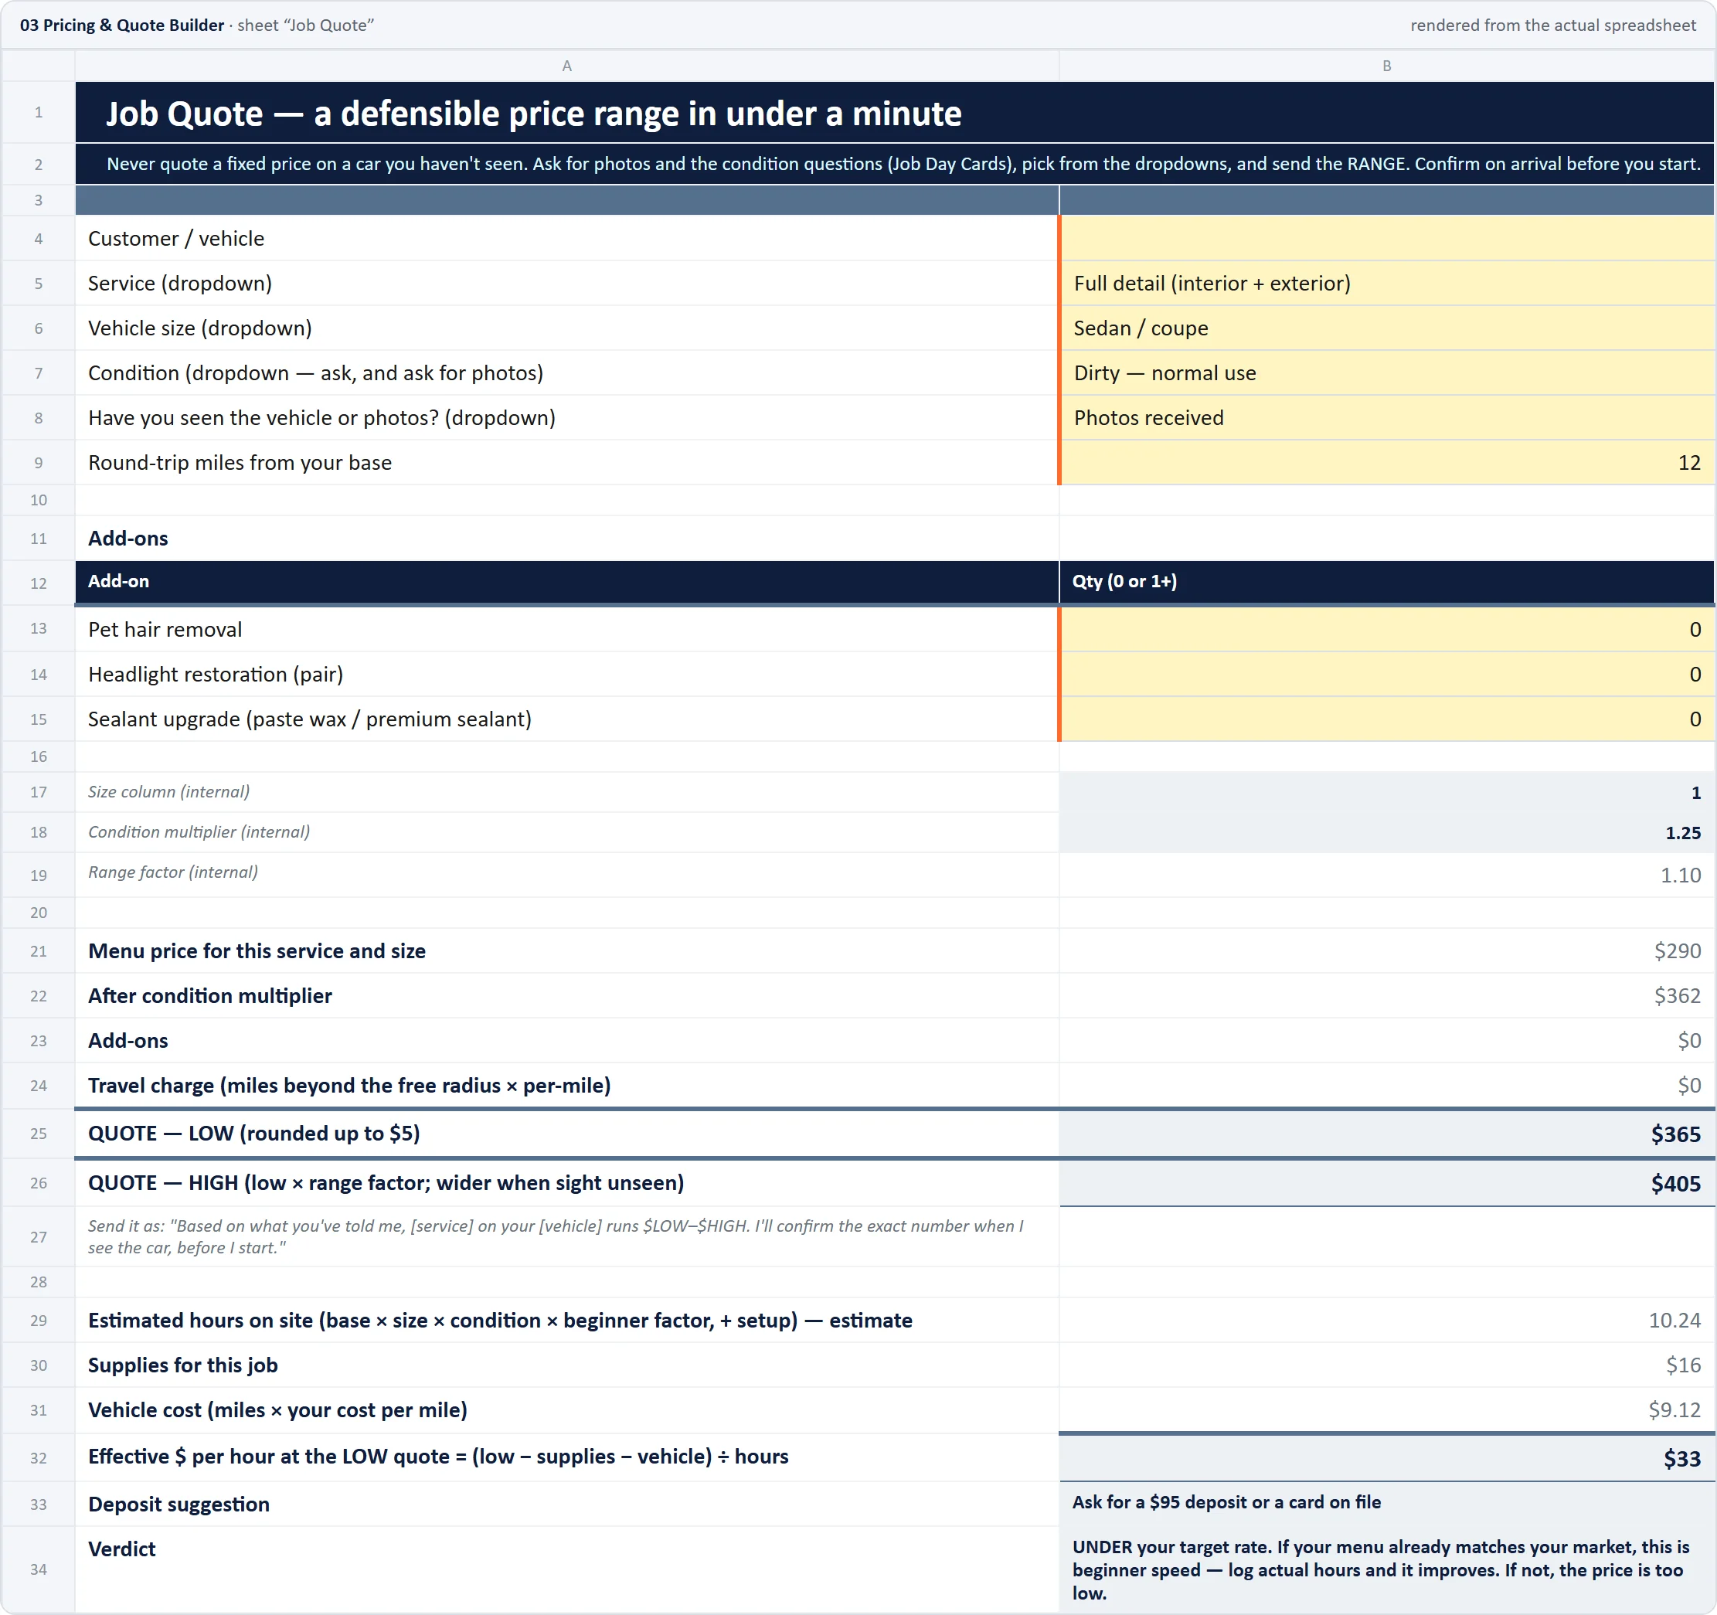Click the Condition dropdown label in column A

(315, 373)
